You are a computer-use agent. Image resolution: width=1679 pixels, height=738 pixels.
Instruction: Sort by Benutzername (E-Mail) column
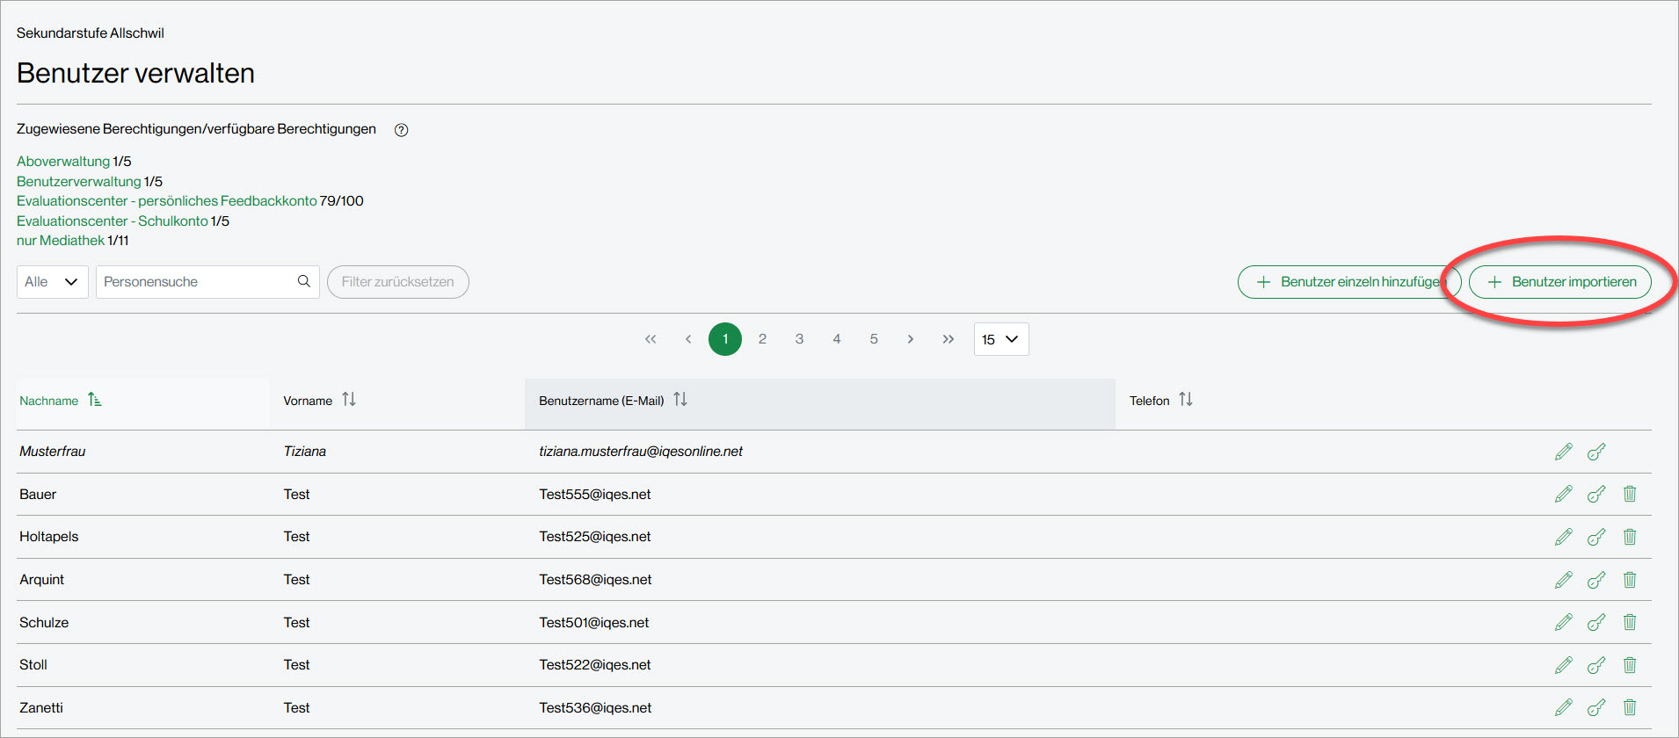[x=680, y=400]
